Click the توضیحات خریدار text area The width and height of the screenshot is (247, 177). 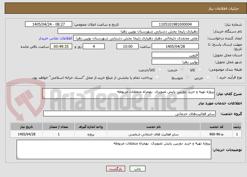point(114,149)
